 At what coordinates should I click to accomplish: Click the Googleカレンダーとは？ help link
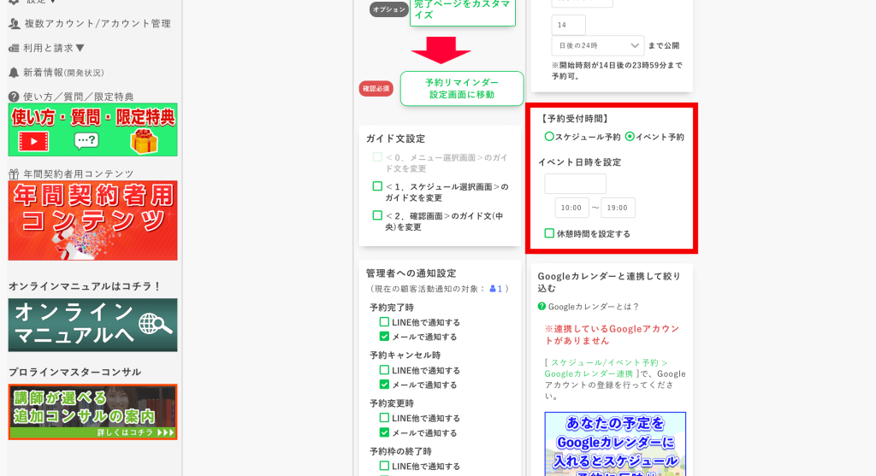coord(594,306)
